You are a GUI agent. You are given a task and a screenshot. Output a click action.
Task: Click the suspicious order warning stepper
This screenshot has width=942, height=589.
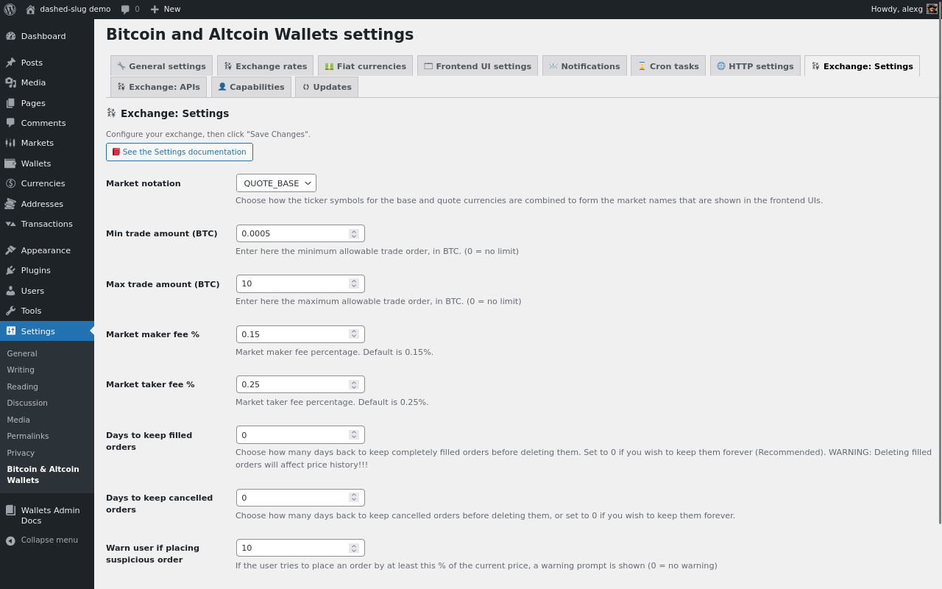354,548
